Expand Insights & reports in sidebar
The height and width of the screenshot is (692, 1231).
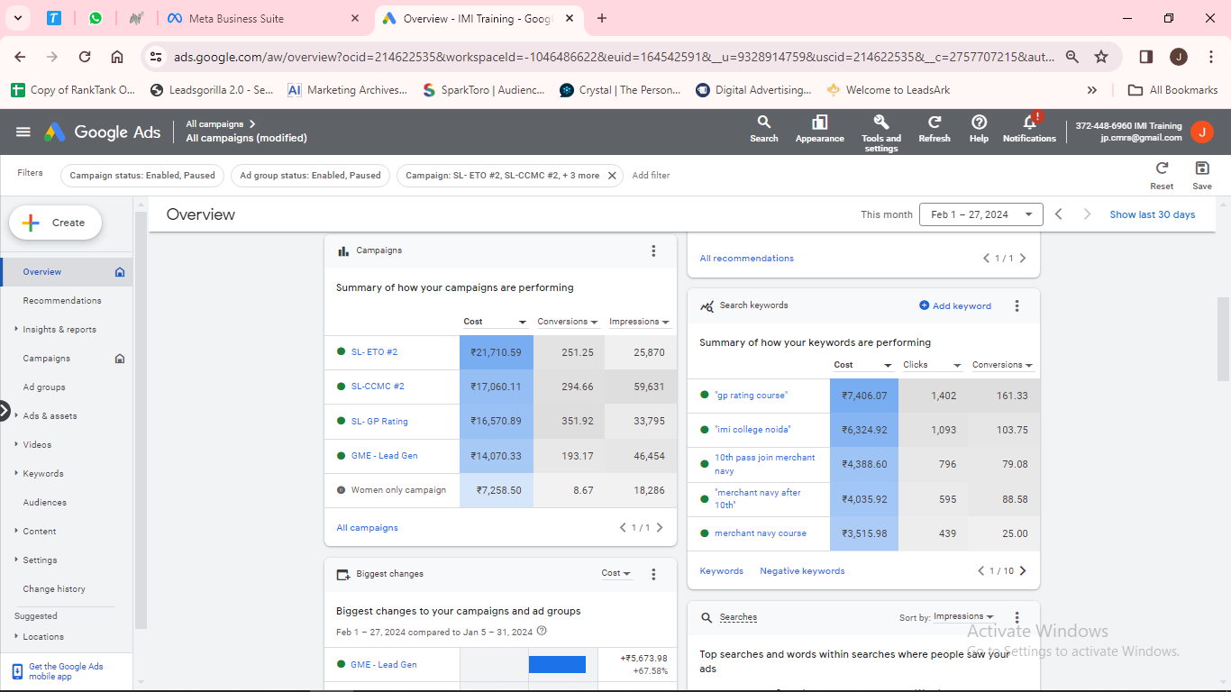(x=59, y=330)
